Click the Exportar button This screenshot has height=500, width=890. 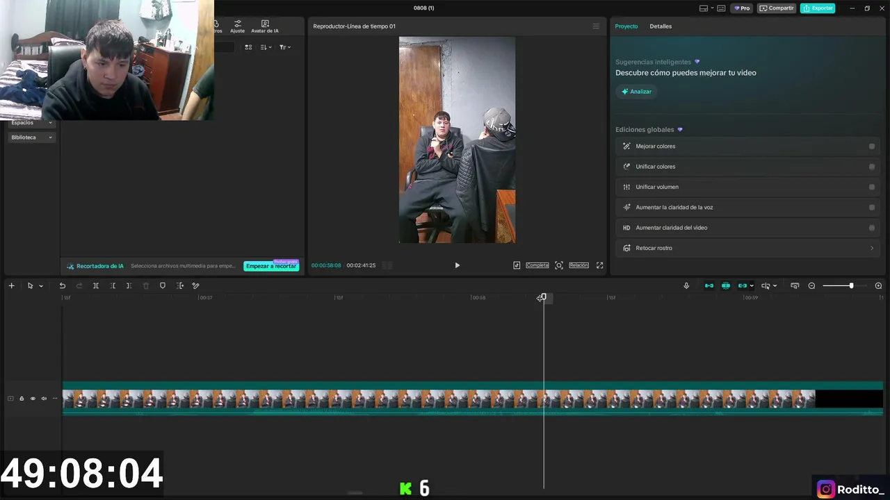coord(818,8)
